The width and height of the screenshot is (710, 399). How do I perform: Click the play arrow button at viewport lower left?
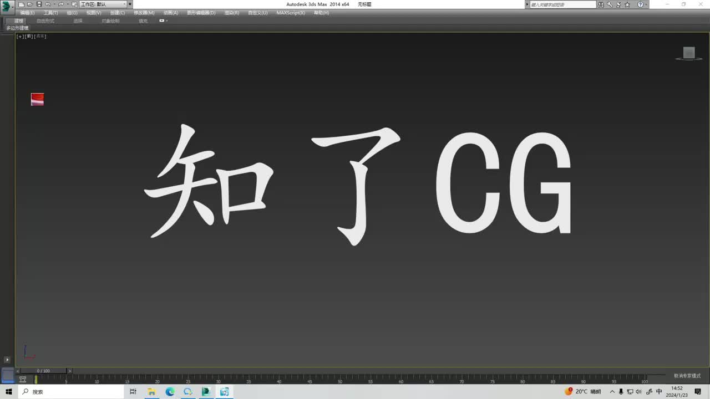[x=7, y=360]
